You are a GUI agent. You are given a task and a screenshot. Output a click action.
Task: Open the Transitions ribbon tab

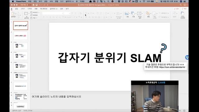pyautogui.click(x=36, y=9)
